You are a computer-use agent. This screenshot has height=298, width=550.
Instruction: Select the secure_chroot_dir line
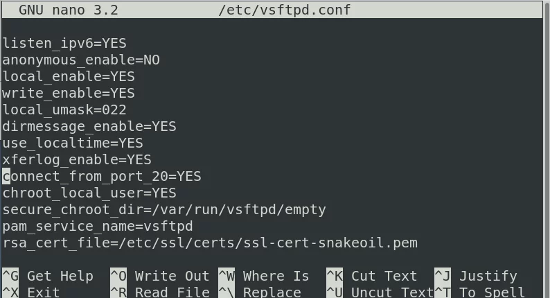click(164, 209)
